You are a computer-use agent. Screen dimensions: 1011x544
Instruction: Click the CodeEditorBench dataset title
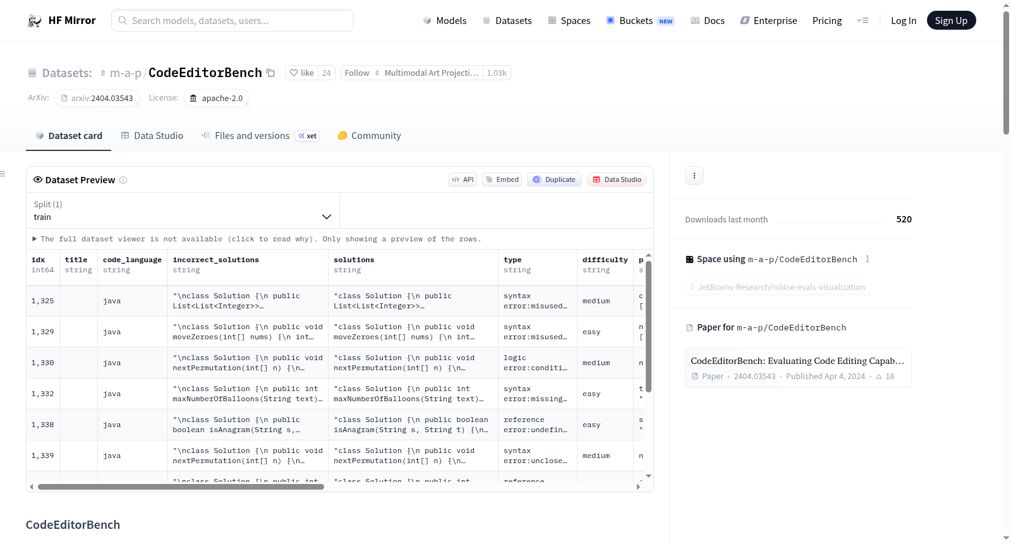click(205, 73)
